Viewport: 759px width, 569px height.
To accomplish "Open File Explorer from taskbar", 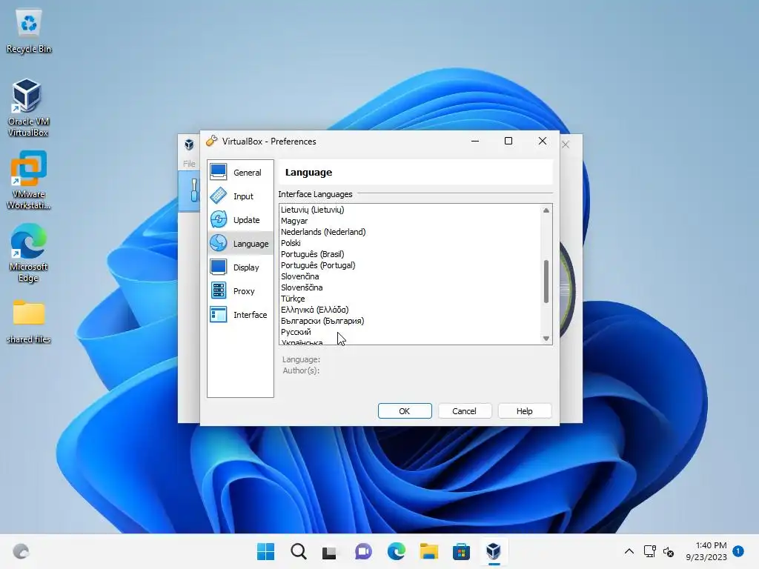I will pyautogui.click(x=429, y=551).
